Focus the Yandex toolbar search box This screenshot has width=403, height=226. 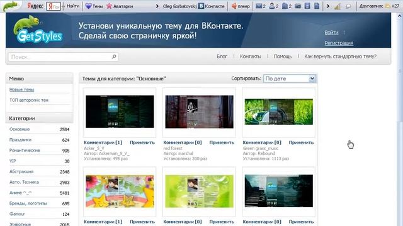point(54,6)
